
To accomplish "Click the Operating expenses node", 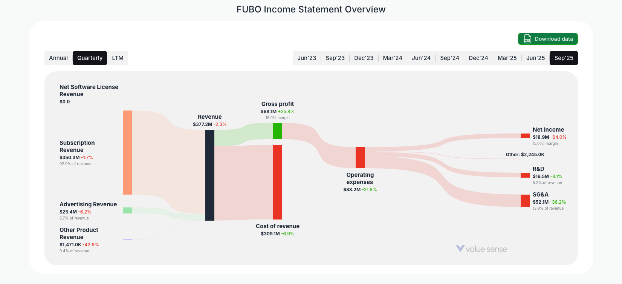I will tap(360, 158).
